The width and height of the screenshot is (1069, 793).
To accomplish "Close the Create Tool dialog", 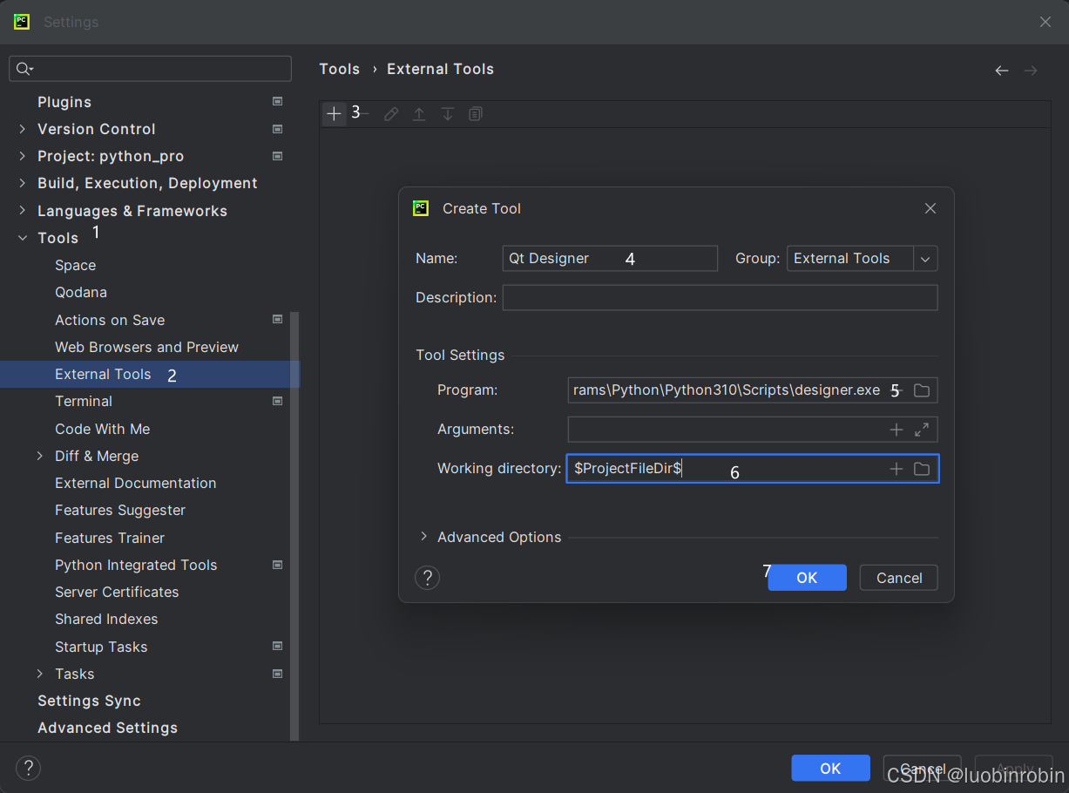I will (x=930, y=208).
